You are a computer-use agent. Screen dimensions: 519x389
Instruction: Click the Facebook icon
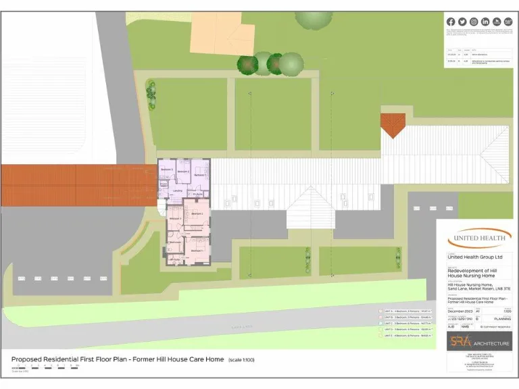[451, 22]
